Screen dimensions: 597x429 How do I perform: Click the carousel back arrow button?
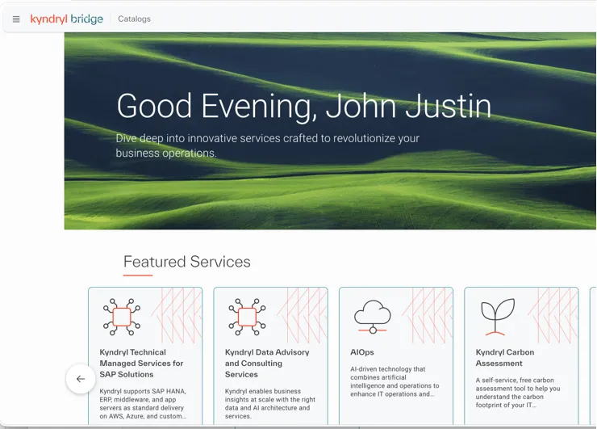[x=81, y=379]
